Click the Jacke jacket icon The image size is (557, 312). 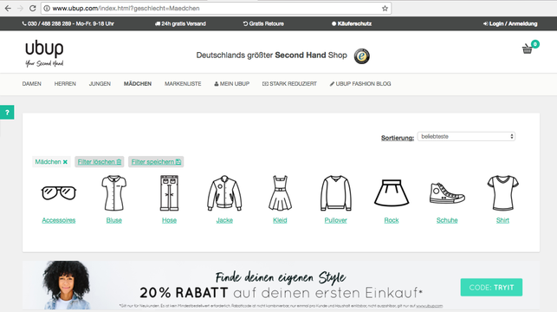coord(224,193)
